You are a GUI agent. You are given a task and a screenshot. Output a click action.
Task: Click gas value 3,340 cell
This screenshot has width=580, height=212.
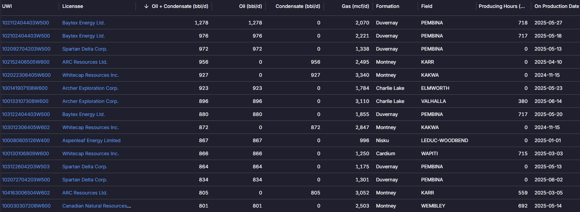362,75
